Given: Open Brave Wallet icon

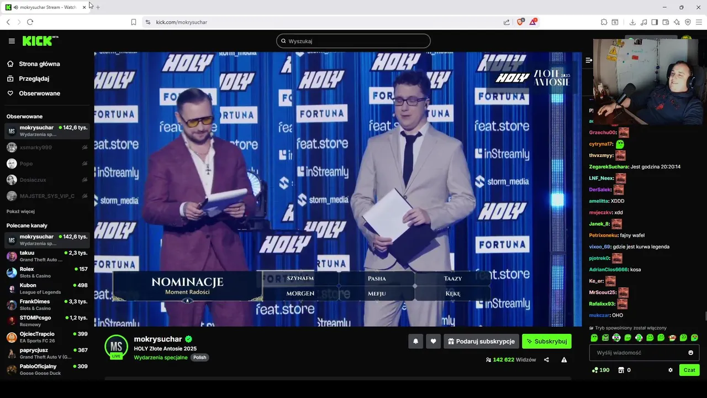Looking at the screenshot, I should coord(666,22).
